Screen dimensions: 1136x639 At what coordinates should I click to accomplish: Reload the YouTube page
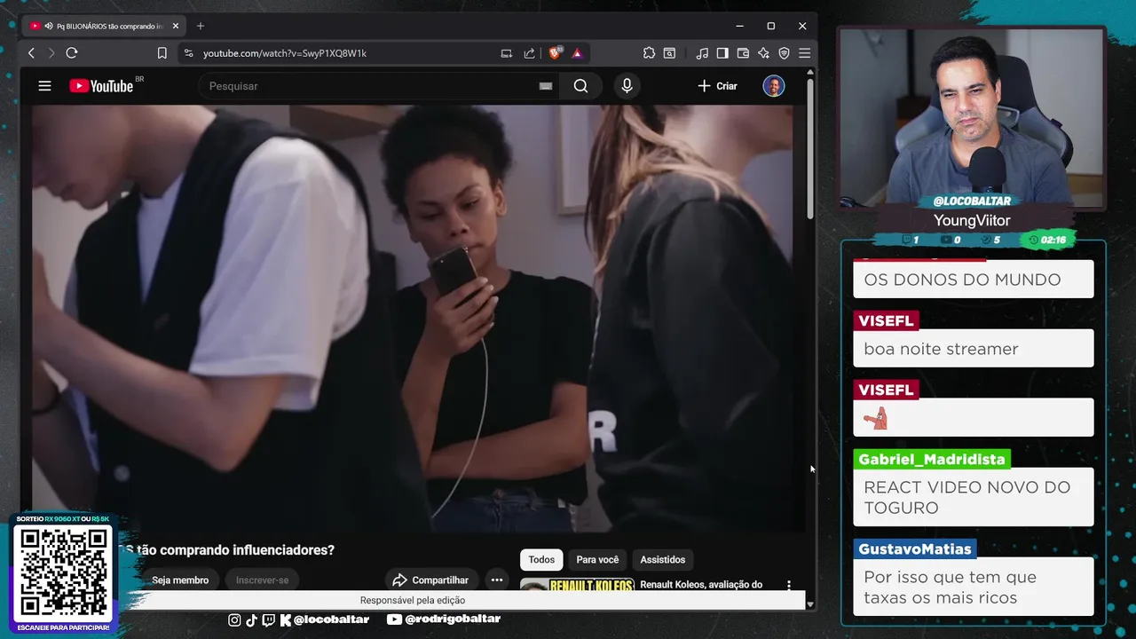click(72, 53)
